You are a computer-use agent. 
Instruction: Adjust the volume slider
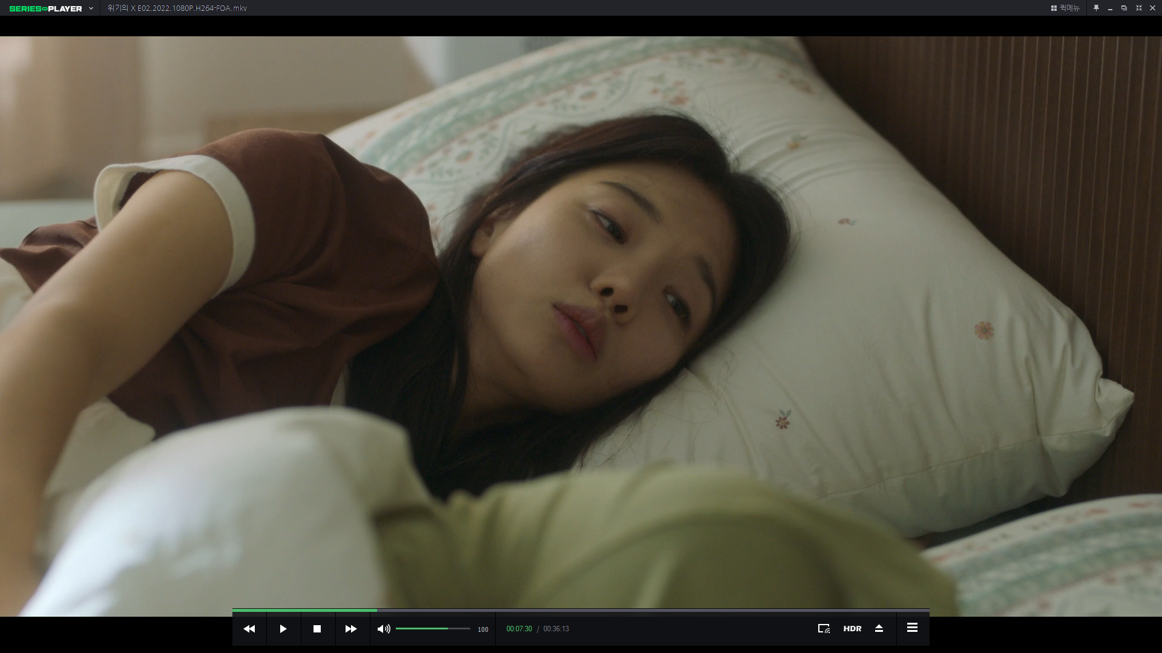[x=433, y=629]
